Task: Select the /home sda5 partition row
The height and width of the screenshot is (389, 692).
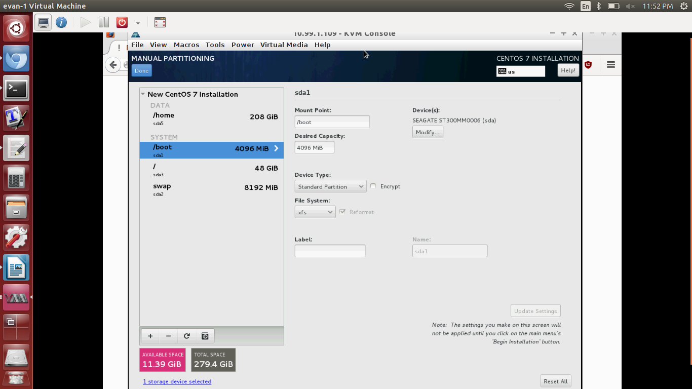Action: pos(212,119)
